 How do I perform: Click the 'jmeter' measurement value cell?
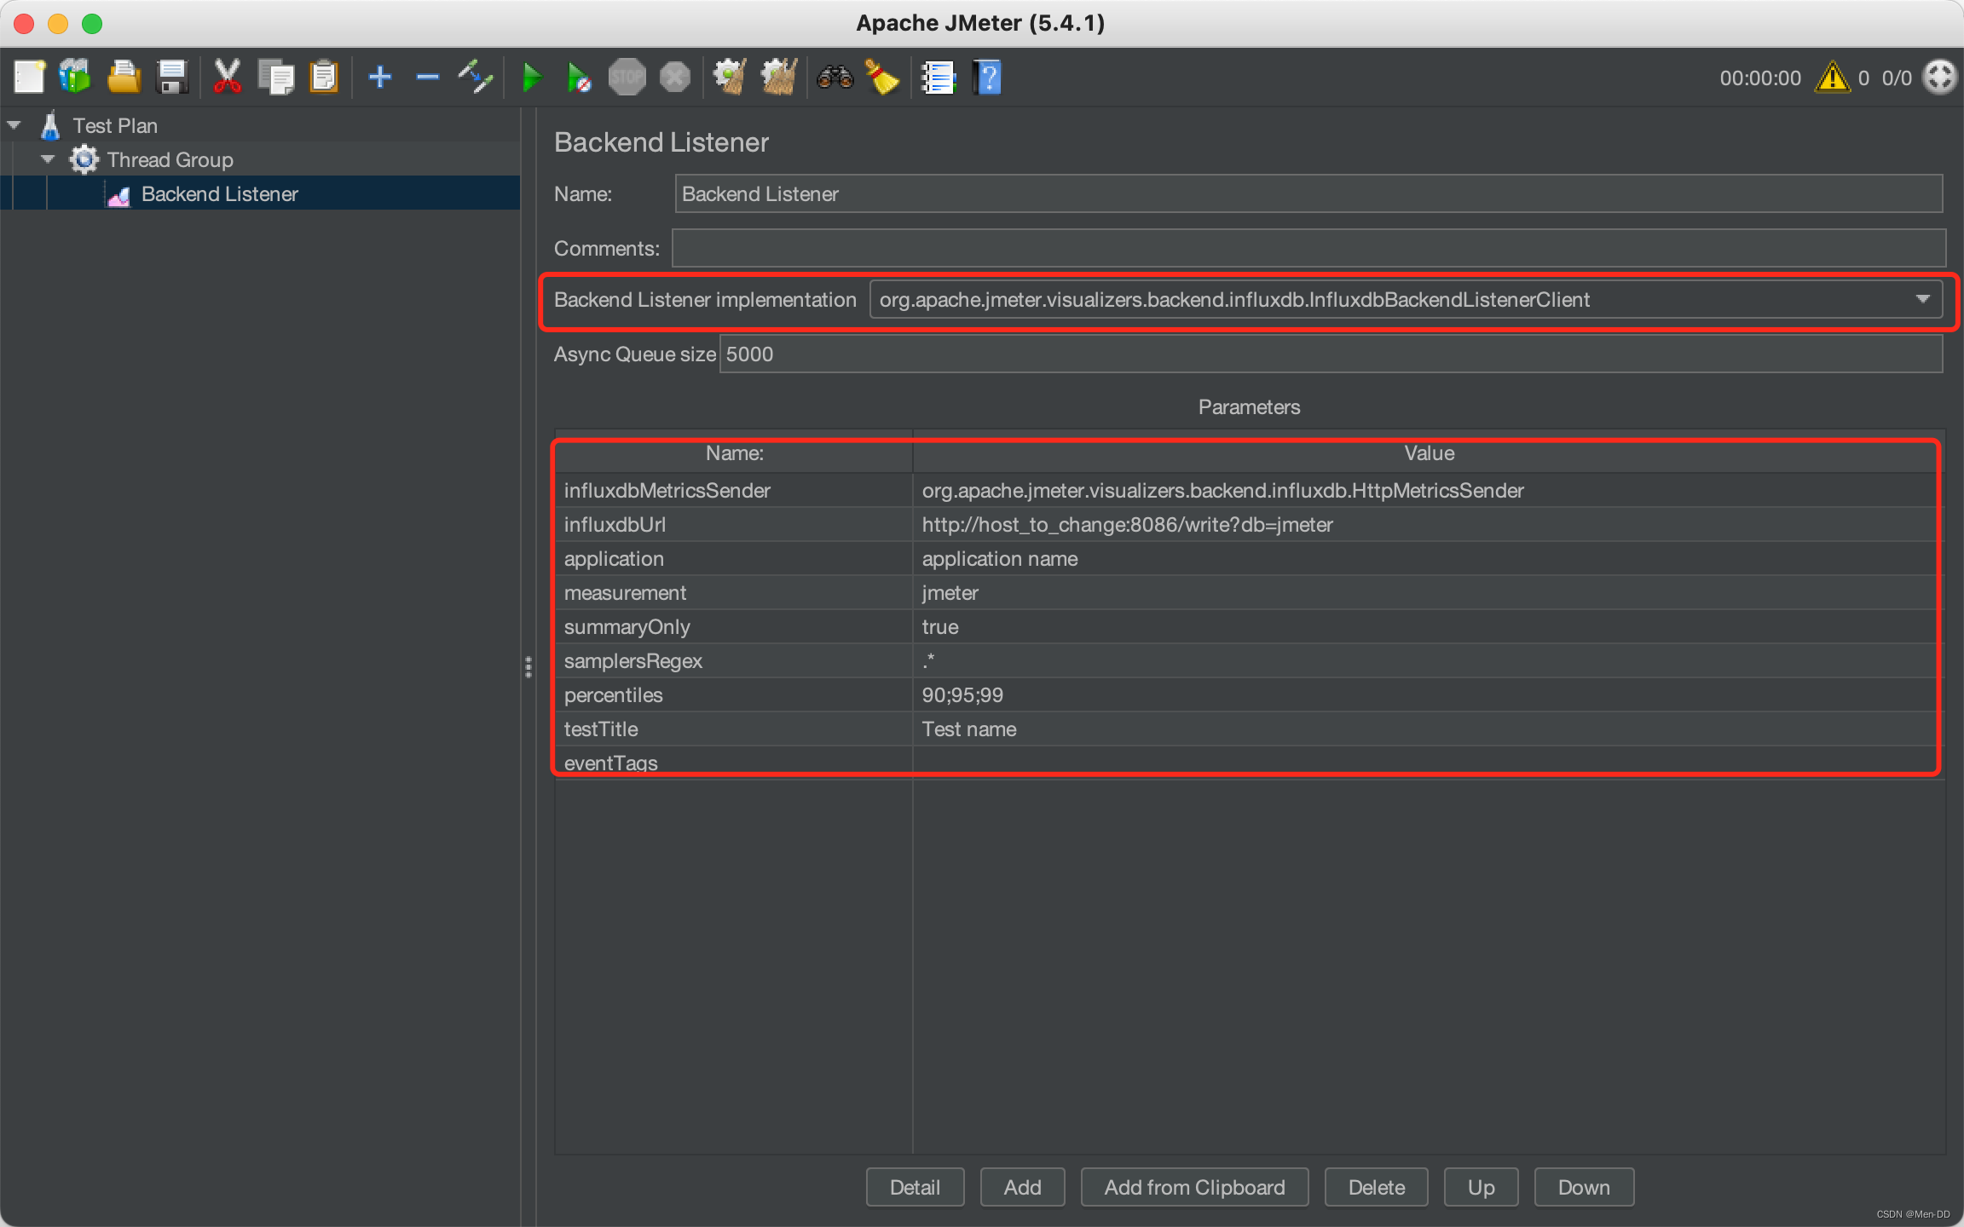1429,592
